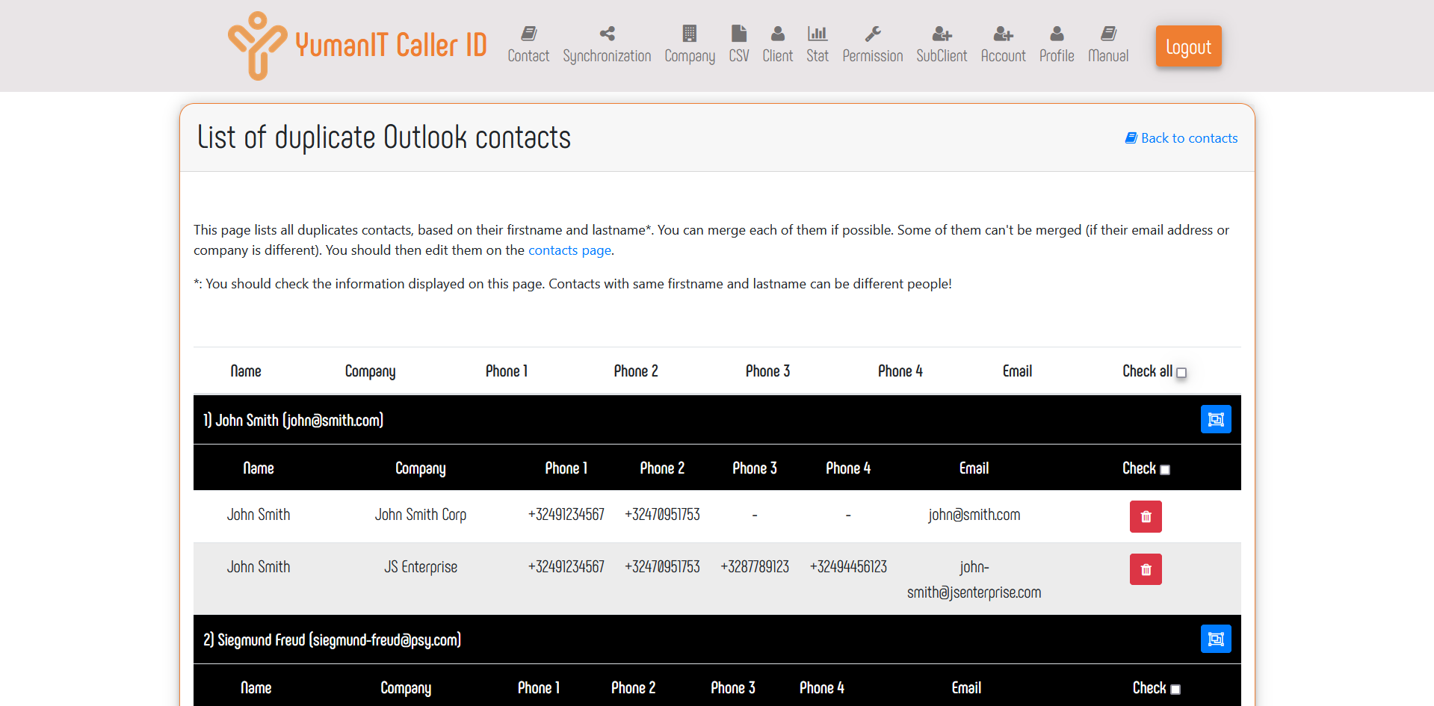Select the Manual menu label
The image size is (1434, 706).
pos(1108,56)
